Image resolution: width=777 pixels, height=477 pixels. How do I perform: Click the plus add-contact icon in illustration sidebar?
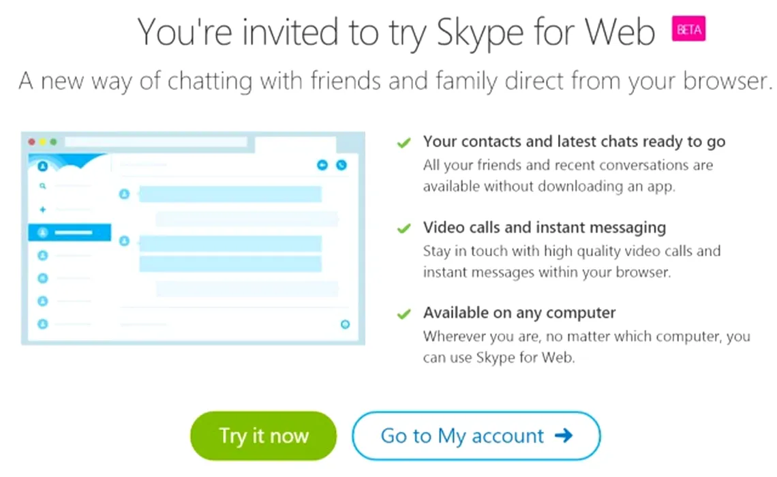pos(43,209)
